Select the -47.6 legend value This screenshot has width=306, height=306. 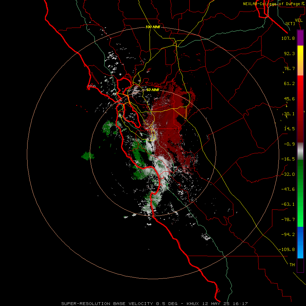coord(288,189)
